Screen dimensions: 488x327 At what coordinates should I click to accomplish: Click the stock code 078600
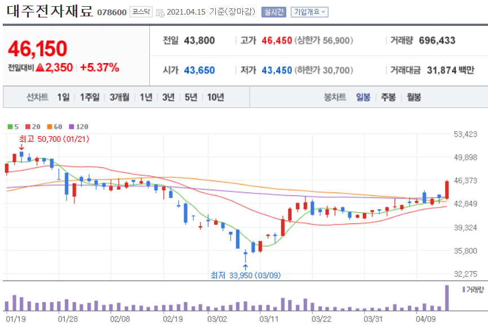[x=112, y=12]
